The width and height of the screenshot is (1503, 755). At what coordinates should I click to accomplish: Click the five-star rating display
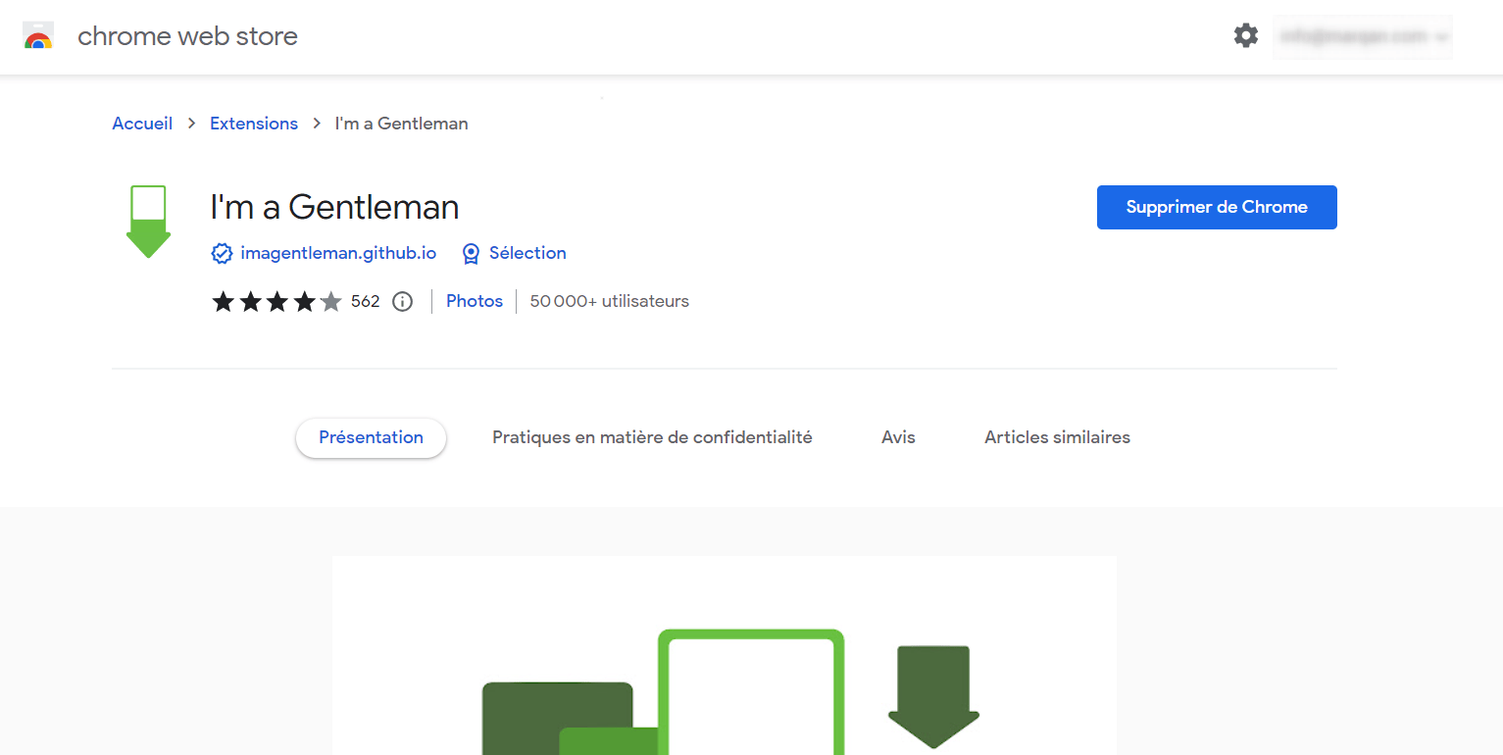pos(276,302)
